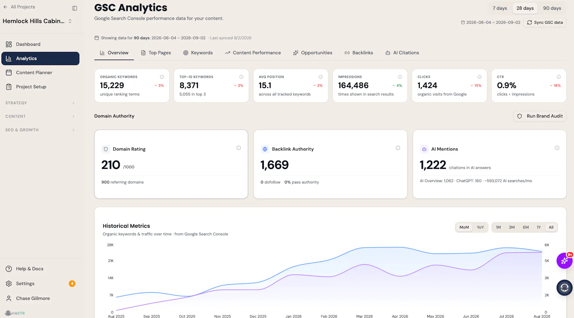The width and height of the screenshot is (574, 318).
Task: Switch to the Keywords tab
Action: point(198,53)
